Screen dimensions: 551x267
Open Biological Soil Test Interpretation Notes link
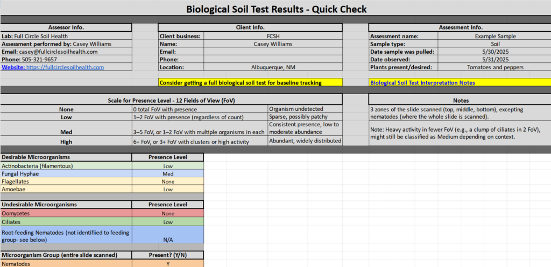tap(422, 83)
